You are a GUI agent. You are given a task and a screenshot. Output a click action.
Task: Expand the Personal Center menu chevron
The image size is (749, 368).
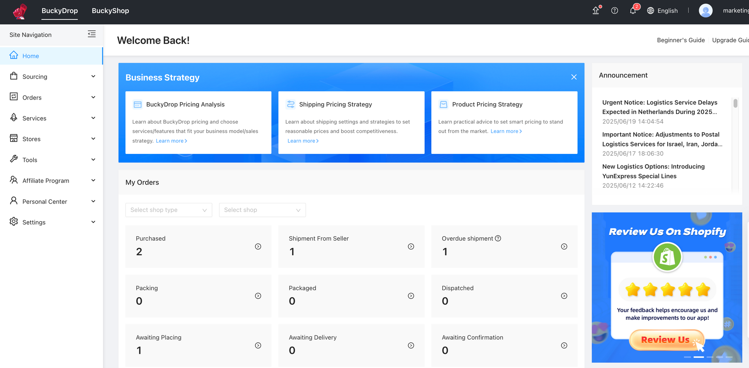click(93, 201)
